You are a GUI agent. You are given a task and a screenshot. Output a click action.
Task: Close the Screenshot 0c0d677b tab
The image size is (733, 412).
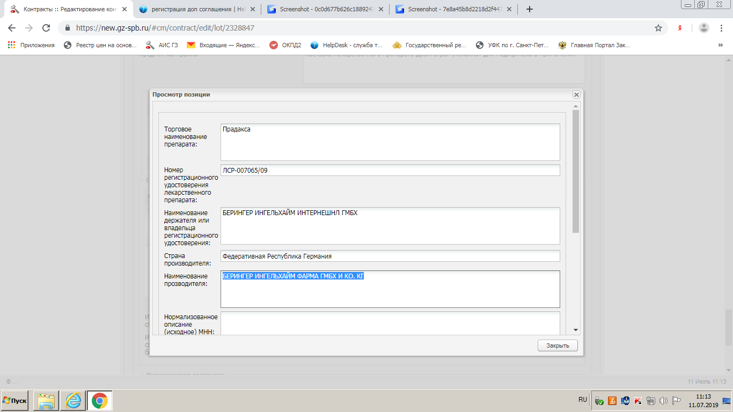pyautogui.click(x=380, y=9)
